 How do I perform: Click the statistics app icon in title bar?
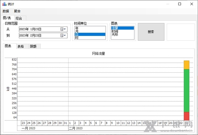tap(4, 4)
